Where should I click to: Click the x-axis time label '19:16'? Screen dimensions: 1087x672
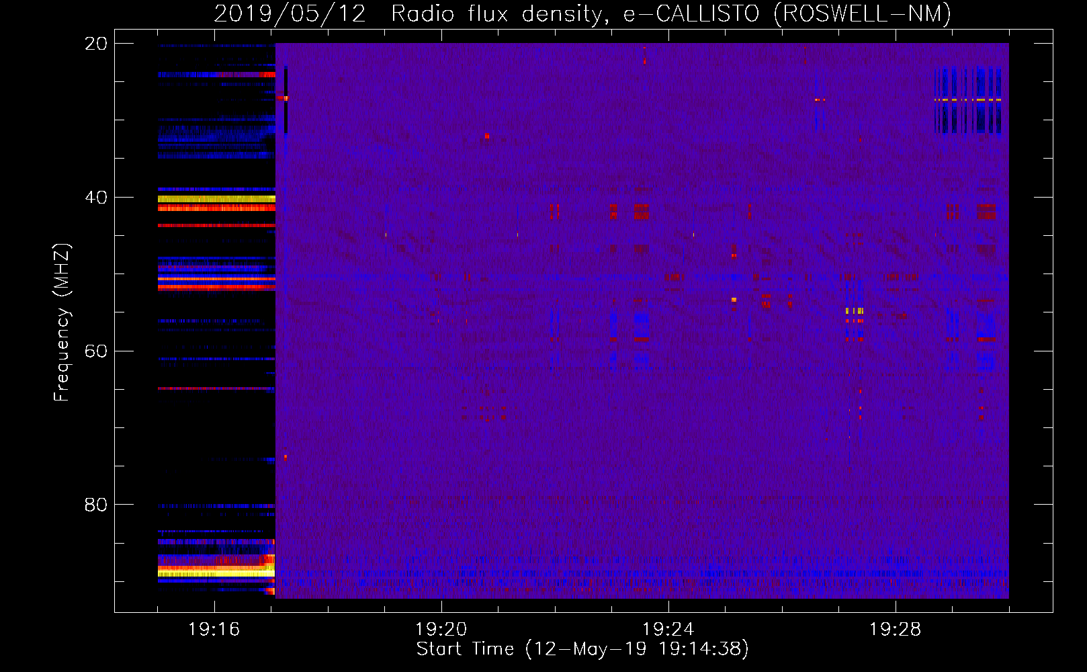[214, 630]
